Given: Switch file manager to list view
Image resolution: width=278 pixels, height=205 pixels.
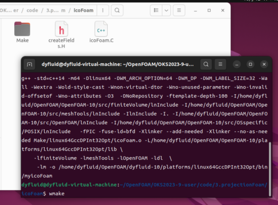Looking at the screenshot, I should tap(156, 11).
